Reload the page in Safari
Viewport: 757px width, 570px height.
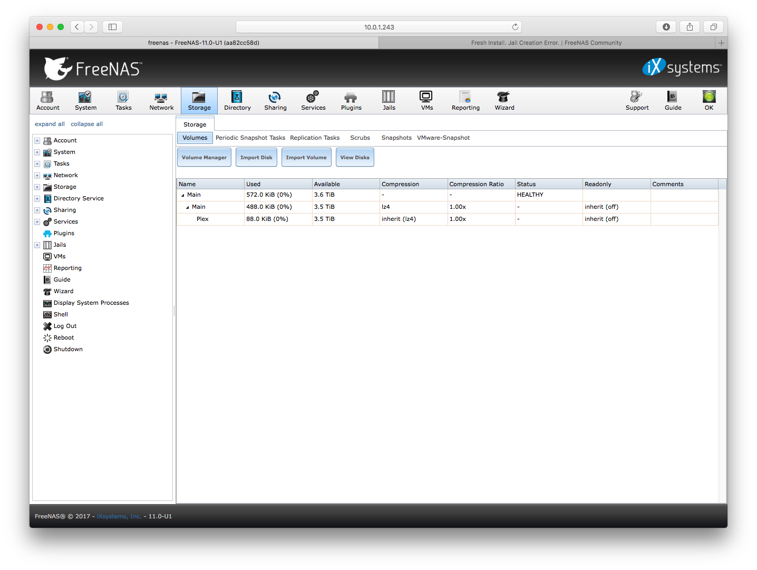point(515,27)
